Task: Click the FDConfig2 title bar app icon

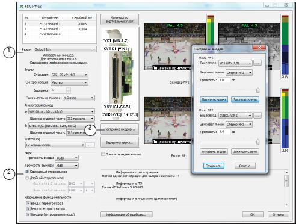Action: pos(22,6)
